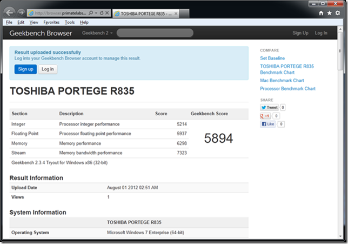
Task: Click the Facebook Like count bubble
Action: (281, 124)
